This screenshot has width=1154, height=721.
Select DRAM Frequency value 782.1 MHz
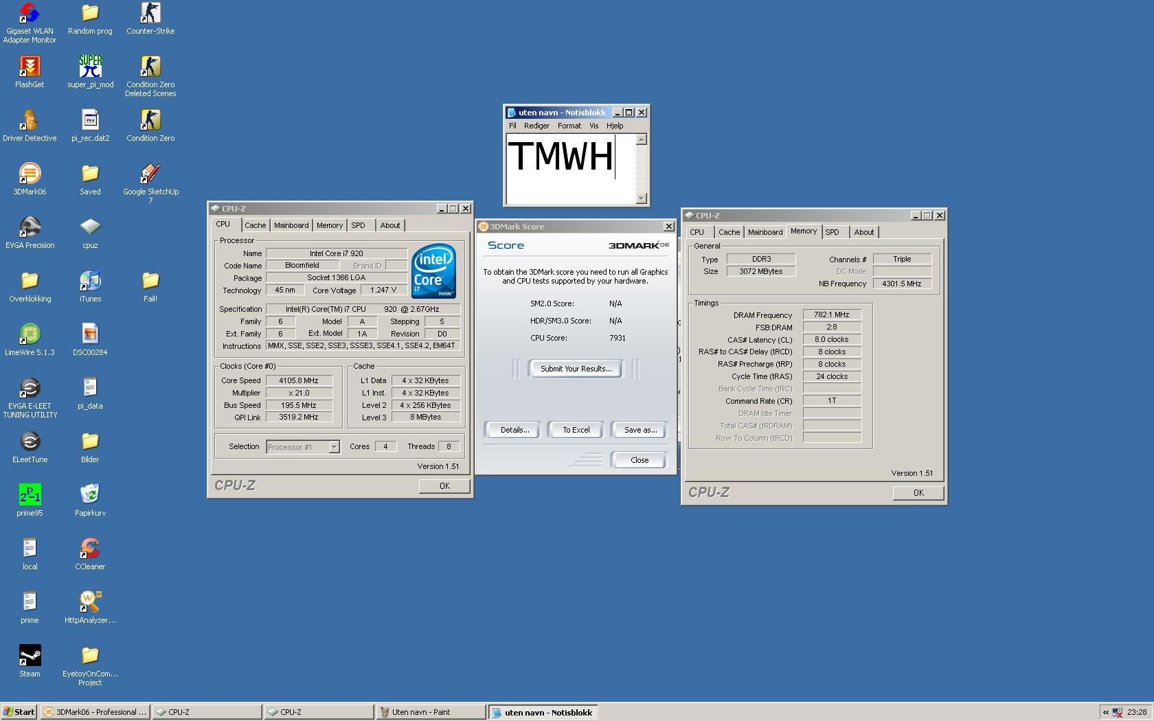click(x=832, y=314)
